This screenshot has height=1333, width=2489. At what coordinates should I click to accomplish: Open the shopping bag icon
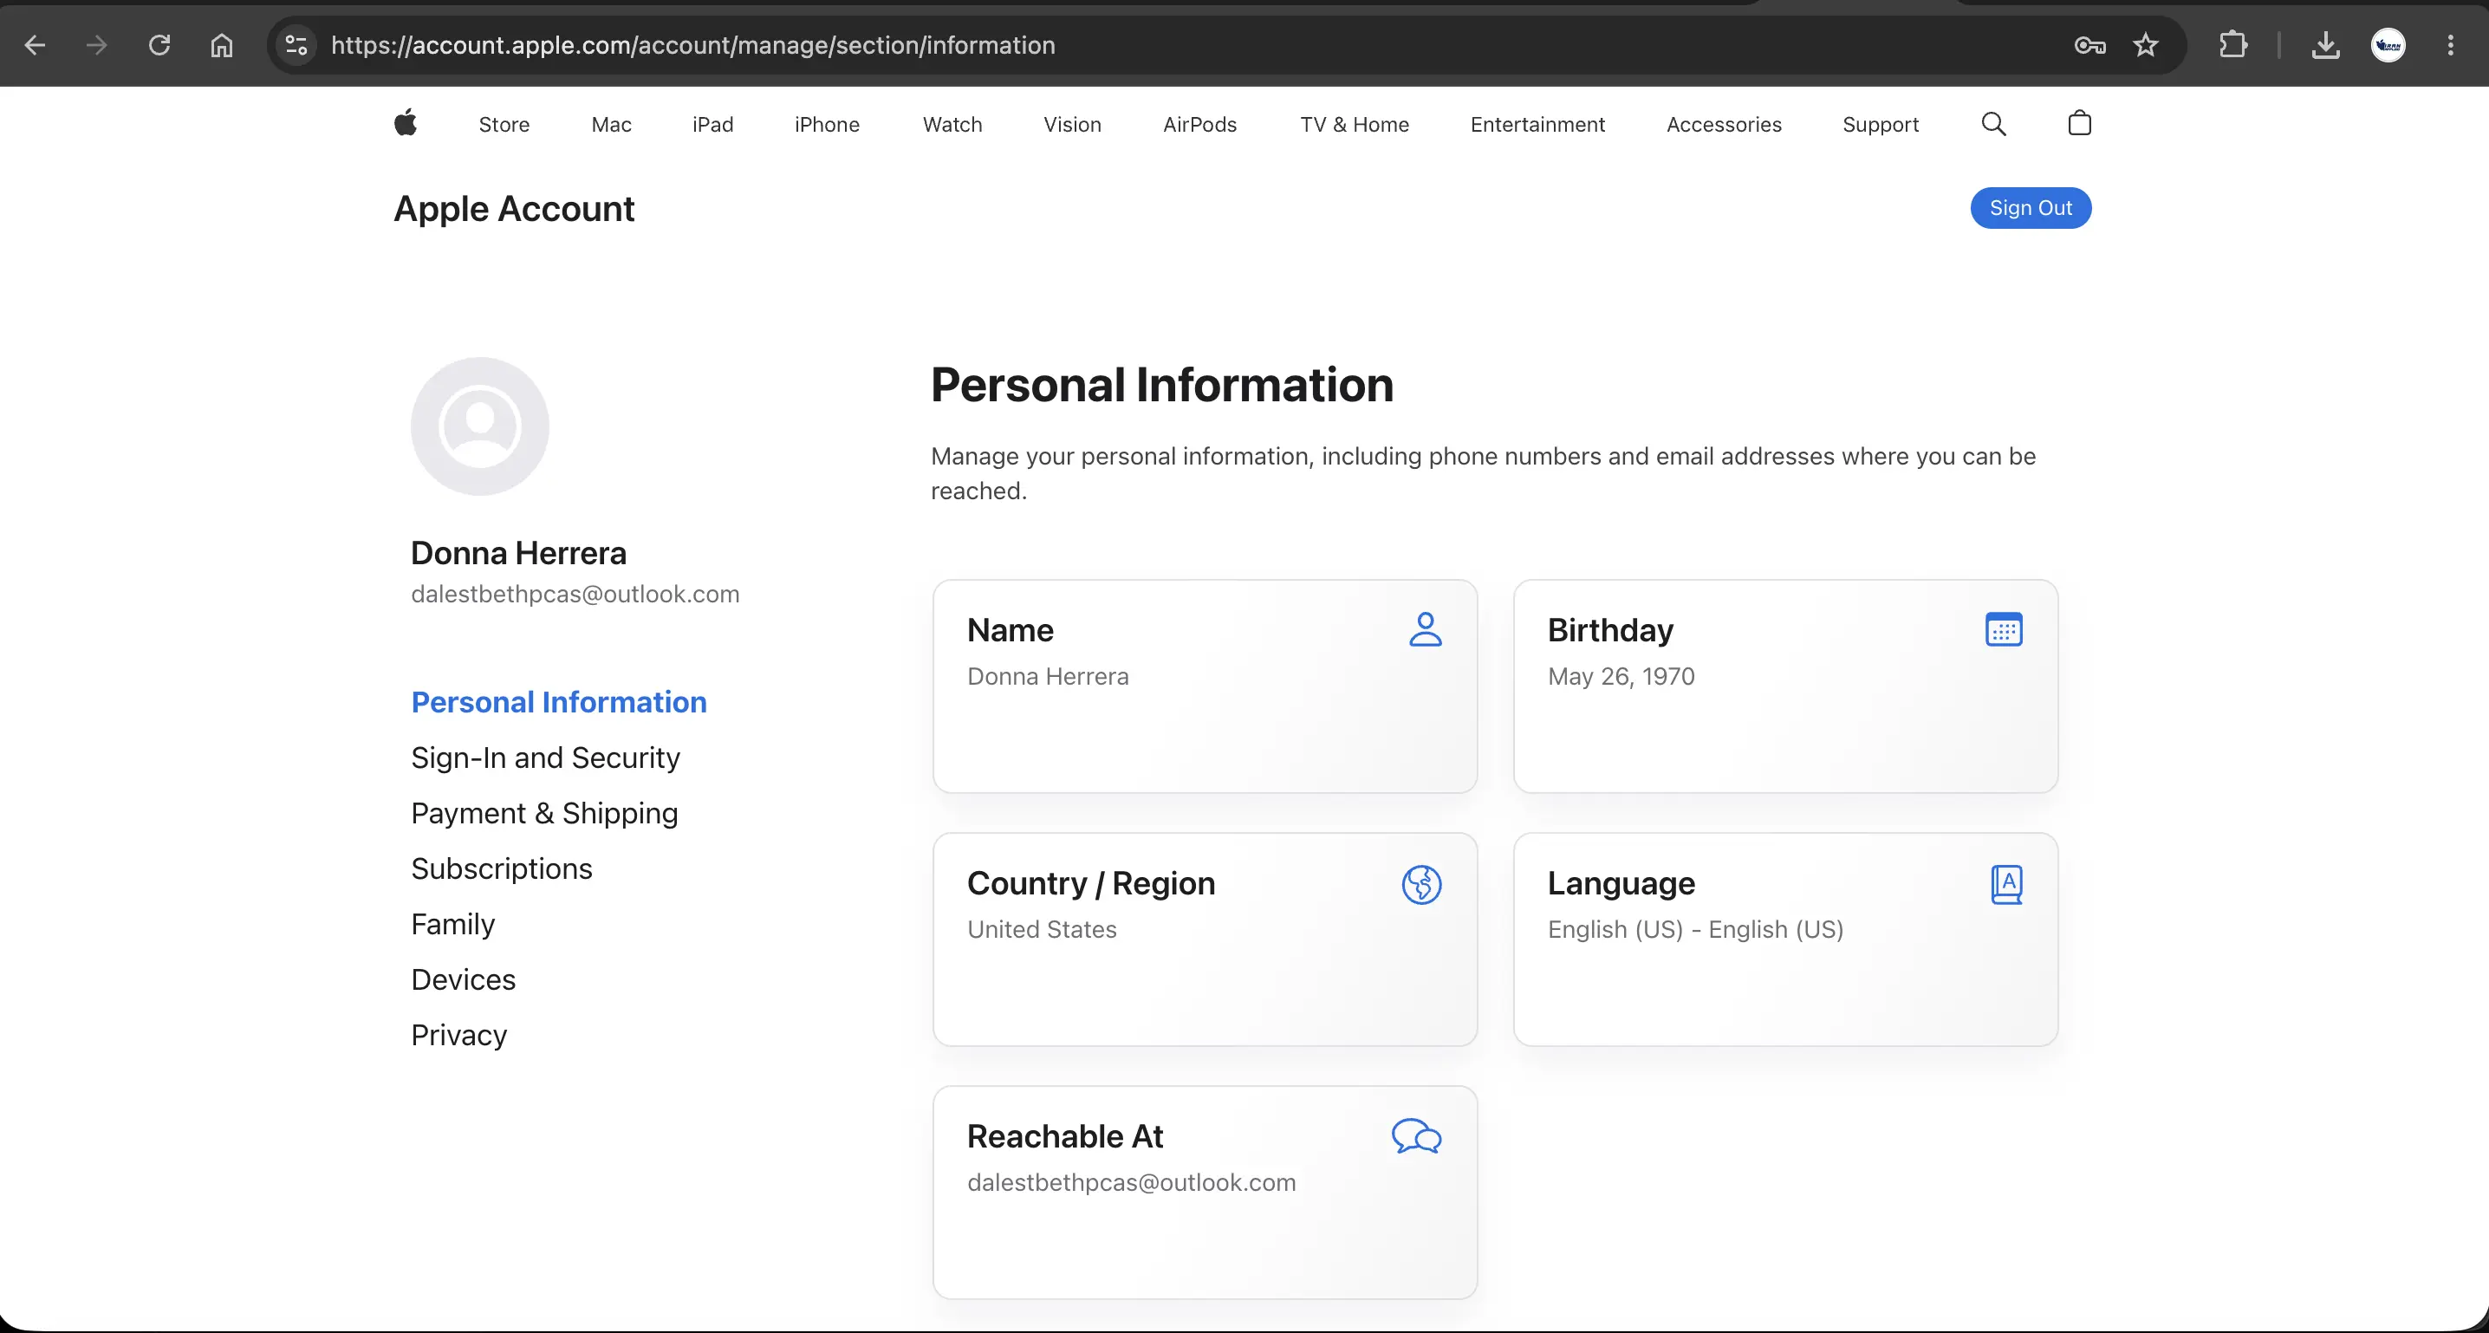tap(2080, 123)
